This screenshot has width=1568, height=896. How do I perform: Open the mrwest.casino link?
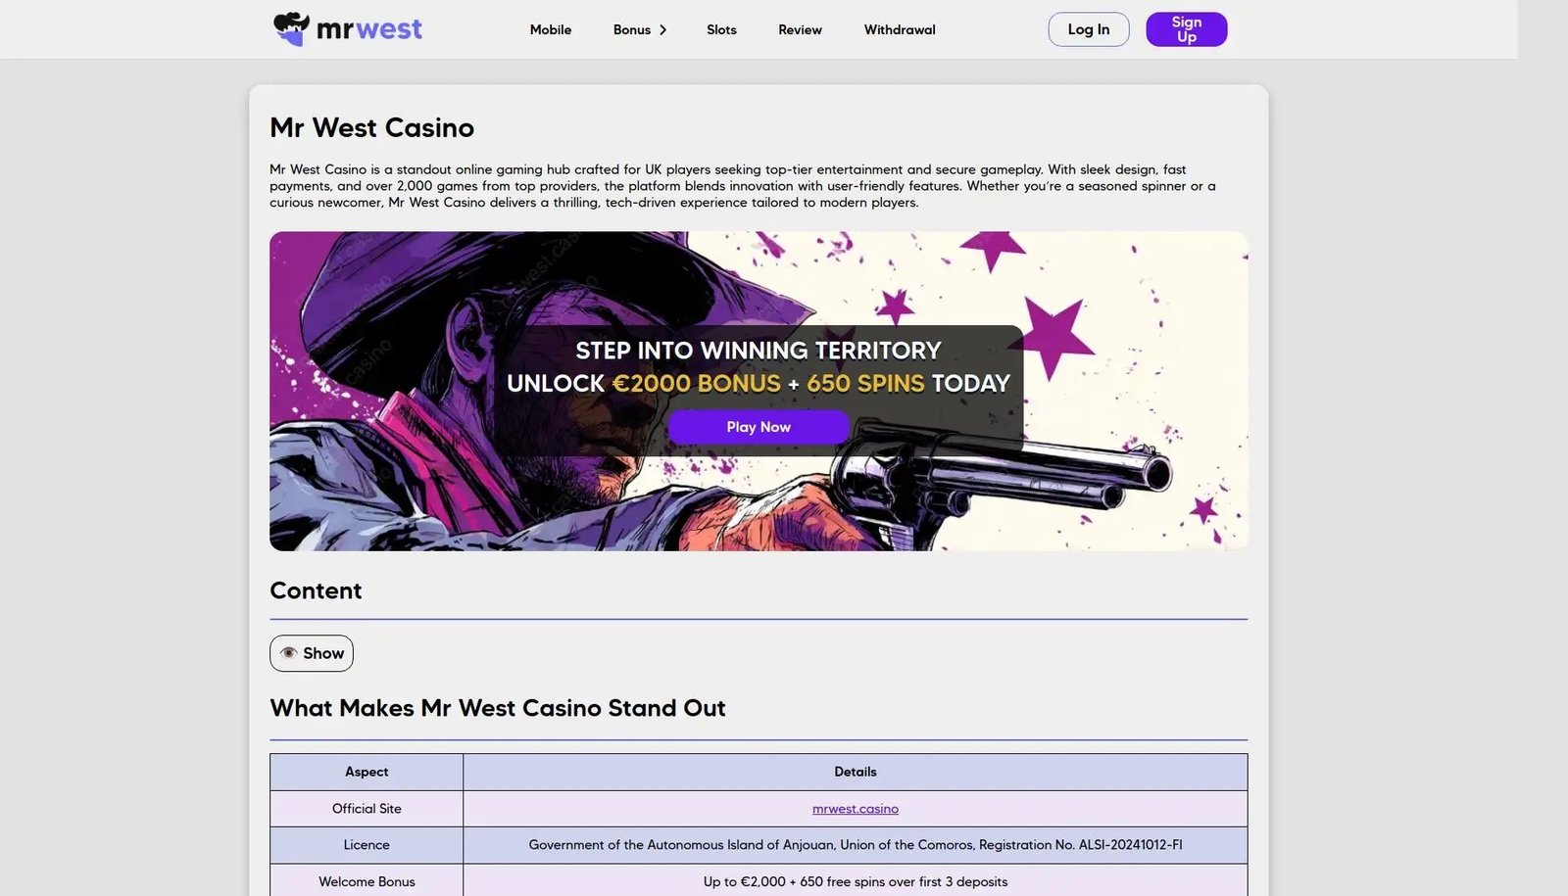[856, 809]
